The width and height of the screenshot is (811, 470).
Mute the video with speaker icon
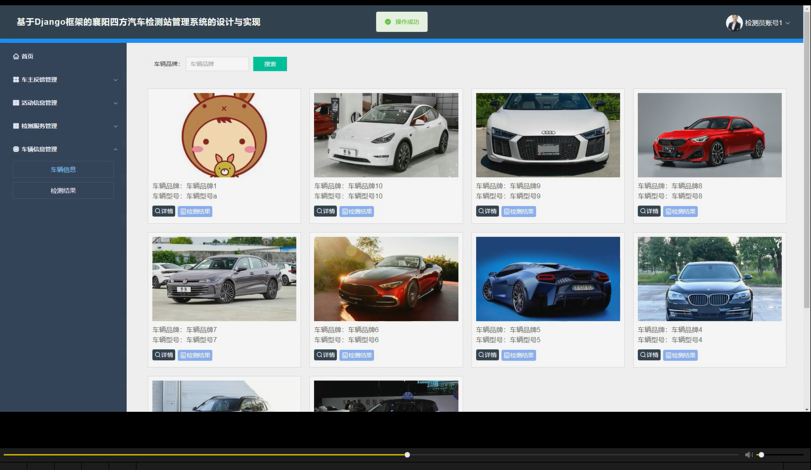(x=748, y=455)
